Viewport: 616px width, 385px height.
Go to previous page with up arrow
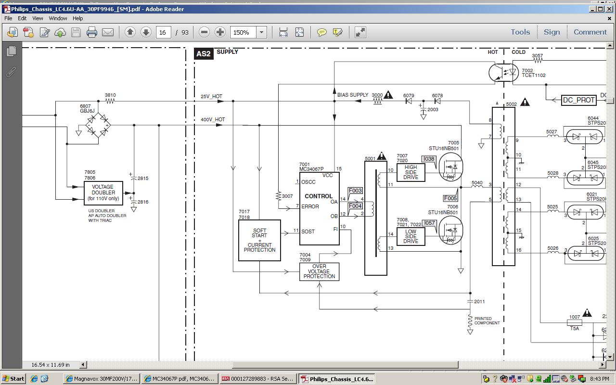coord(130,32)
